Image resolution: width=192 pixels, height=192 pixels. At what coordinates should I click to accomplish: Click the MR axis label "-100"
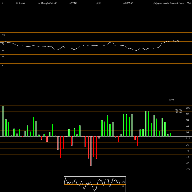click(188, 169)
